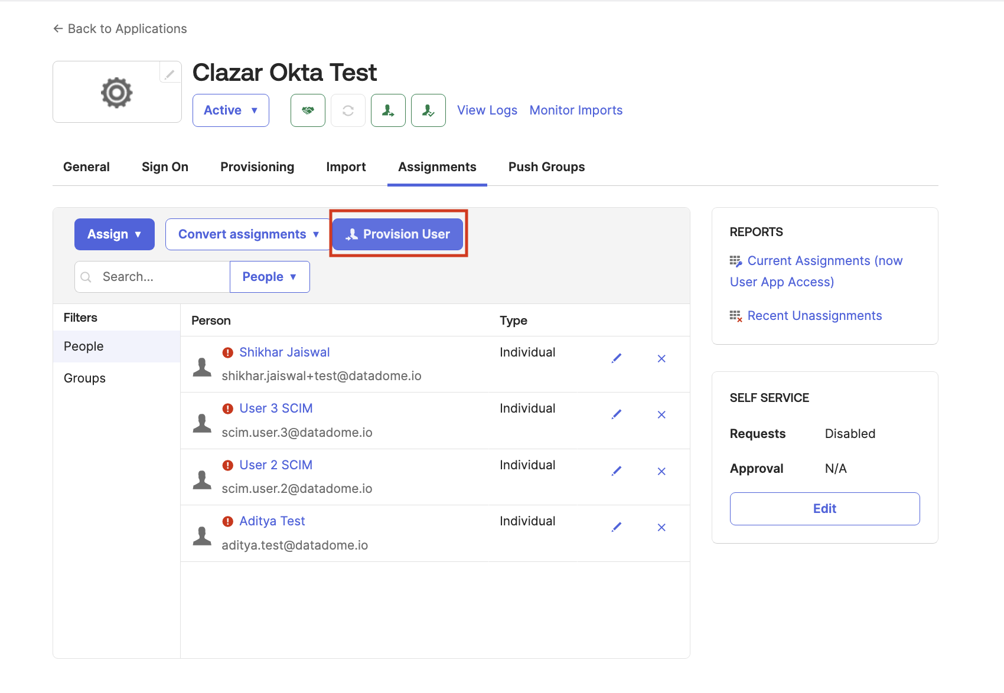Click the email scim.user.2@datadome.io
The height and width of the screenshot is (693, 1004).
tap(297, 489)
